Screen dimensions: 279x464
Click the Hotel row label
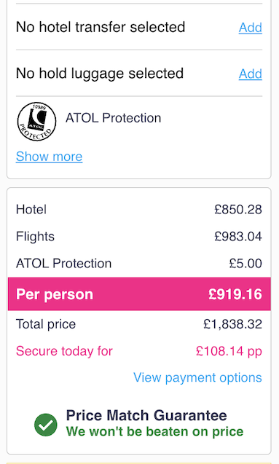[x=31, y=210]
